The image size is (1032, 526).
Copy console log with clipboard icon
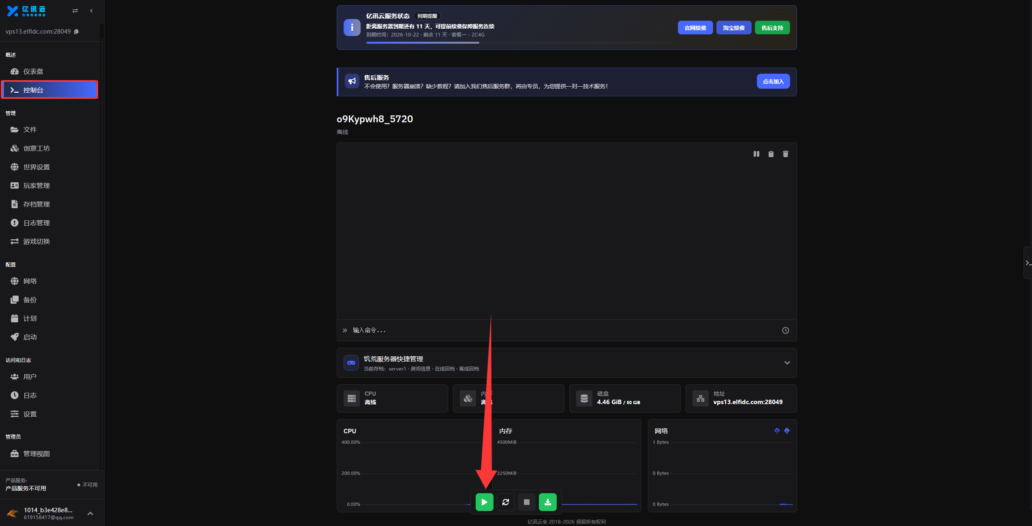coord(771,154)
